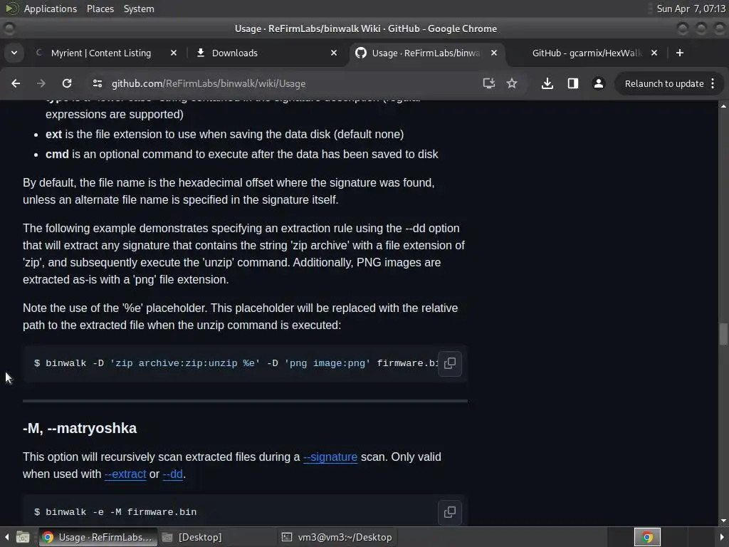Image resolution: width=729 pixels, height=547 pixels.
Task: Click the -M, --matryoshka heading
Action: click(80, 428)
